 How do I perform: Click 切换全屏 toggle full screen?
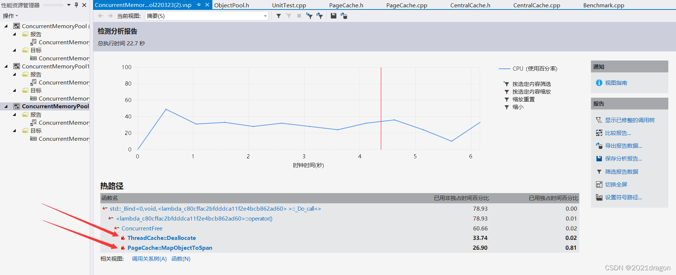click(616, 185)
